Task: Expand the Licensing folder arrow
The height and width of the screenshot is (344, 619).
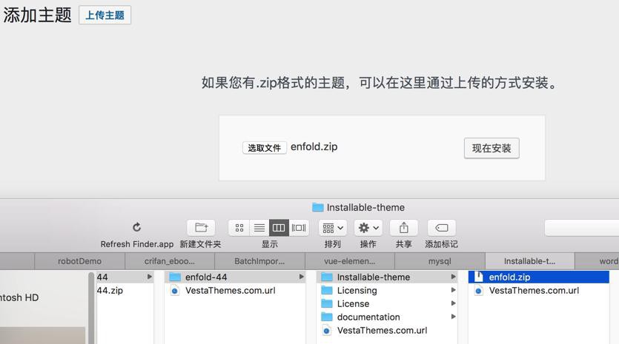Action: pos(453,290)
